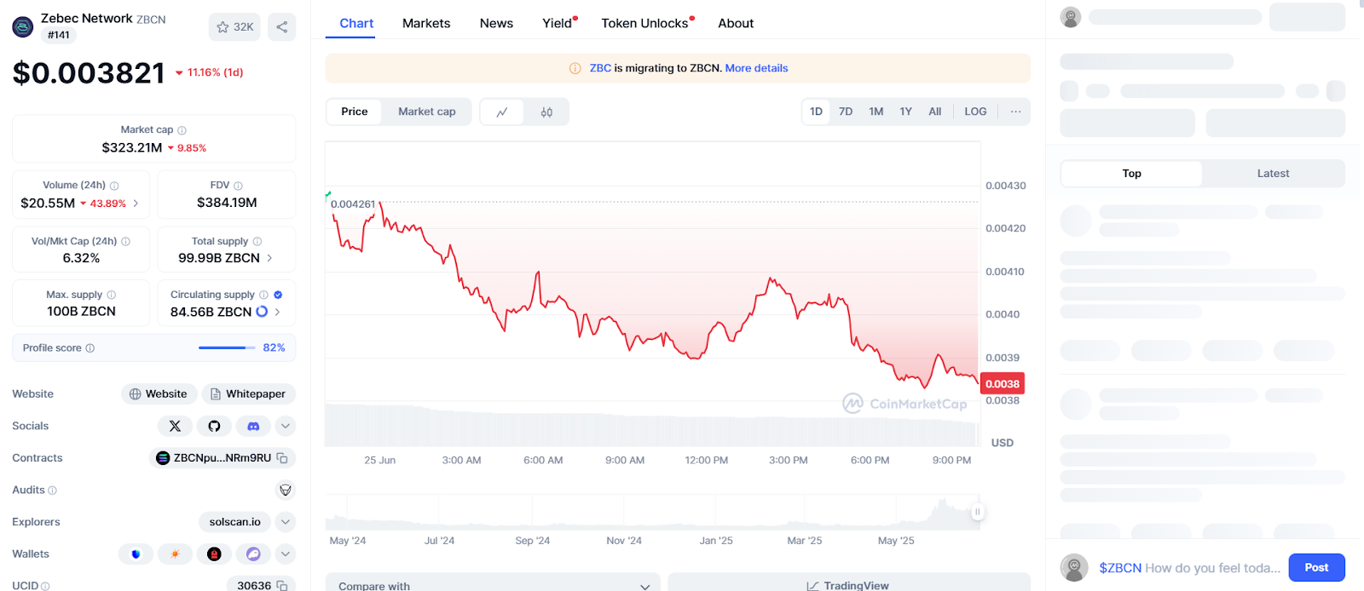Copy UCID 30636 value
Viewport: 1364px width, 591px height.
coord(282,586)
